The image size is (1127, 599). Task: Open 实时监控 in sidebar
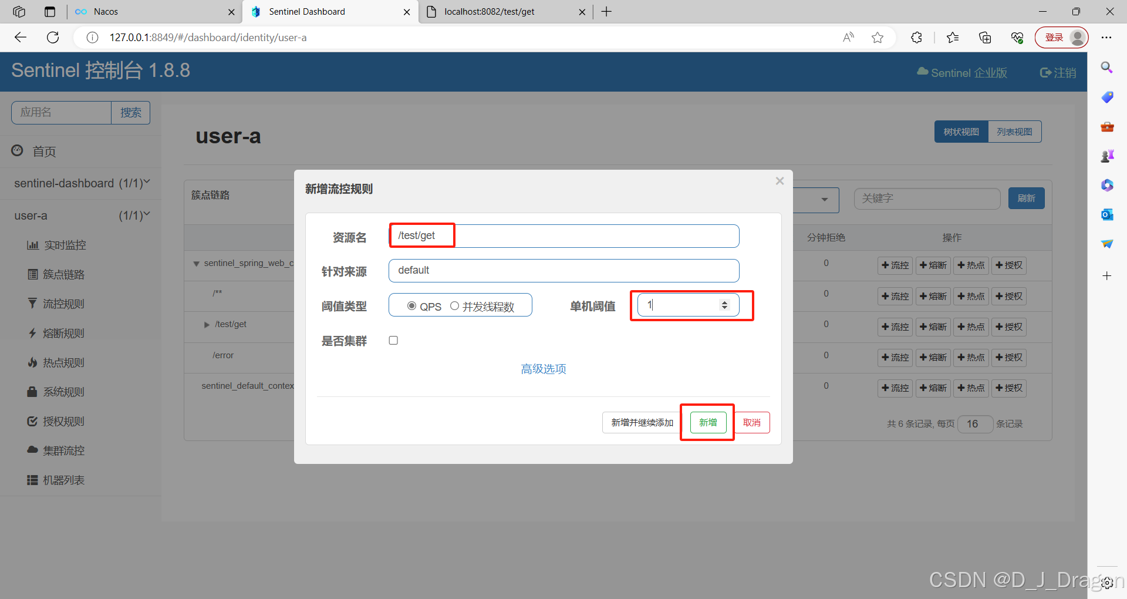pyautogui.click(x=65, y=245)
